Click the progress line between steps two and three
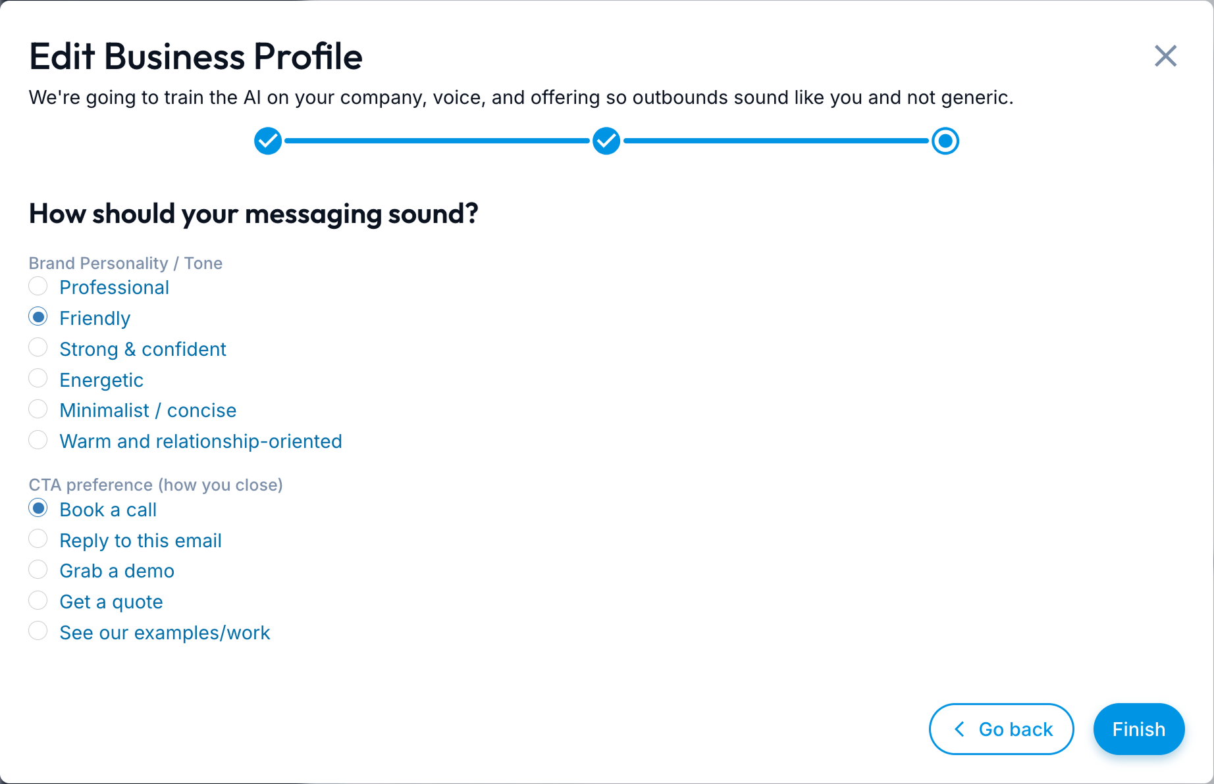Viewport: 1214px width, 784px height. coord(776,141)
